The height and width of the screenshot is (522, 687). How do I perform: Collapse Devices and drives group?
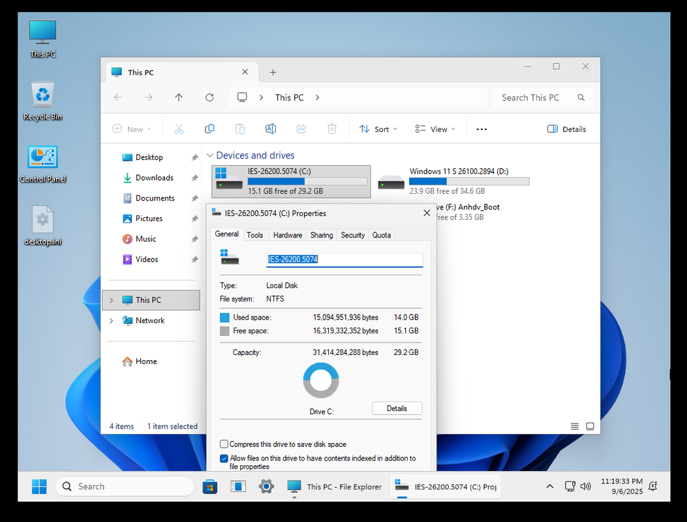pos(210,155)
